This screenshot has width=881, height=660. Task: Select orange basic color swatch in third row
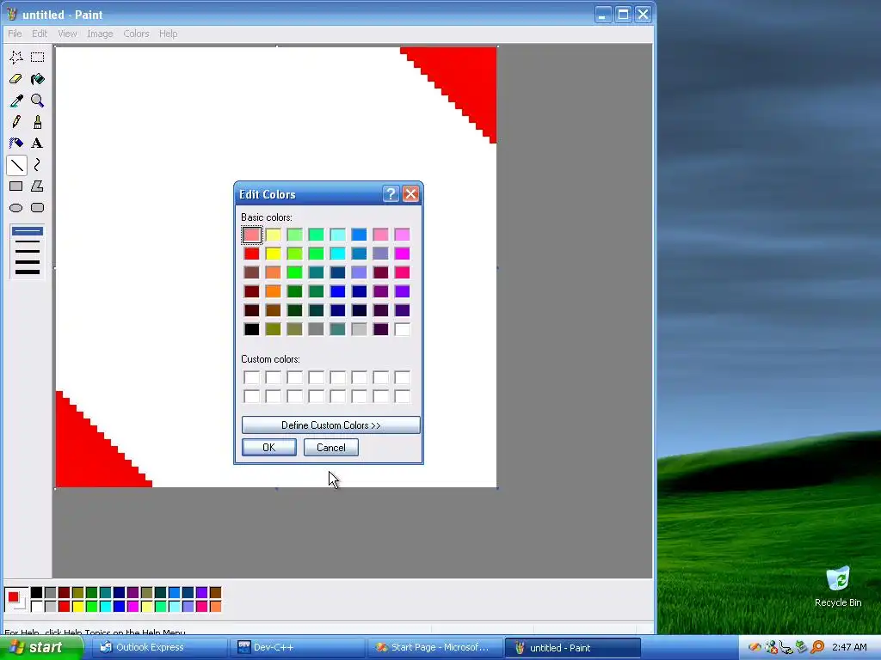click(273, 272)
